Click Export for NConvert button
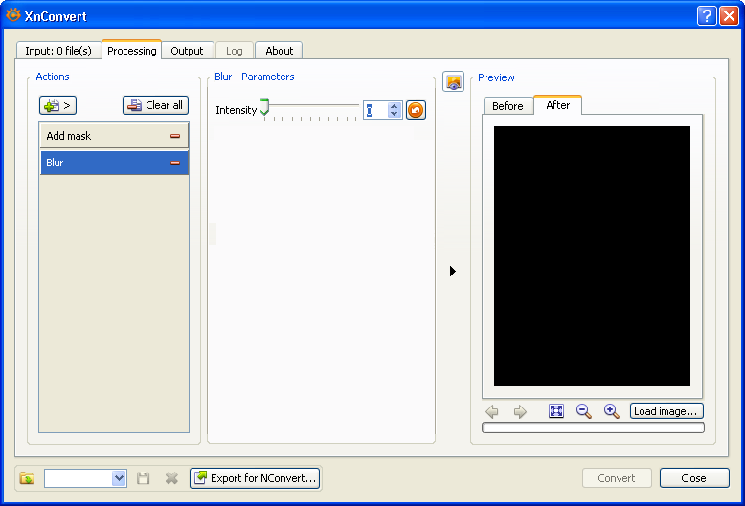The height and width of the screenshot is (506, 745). pos(255,478)
